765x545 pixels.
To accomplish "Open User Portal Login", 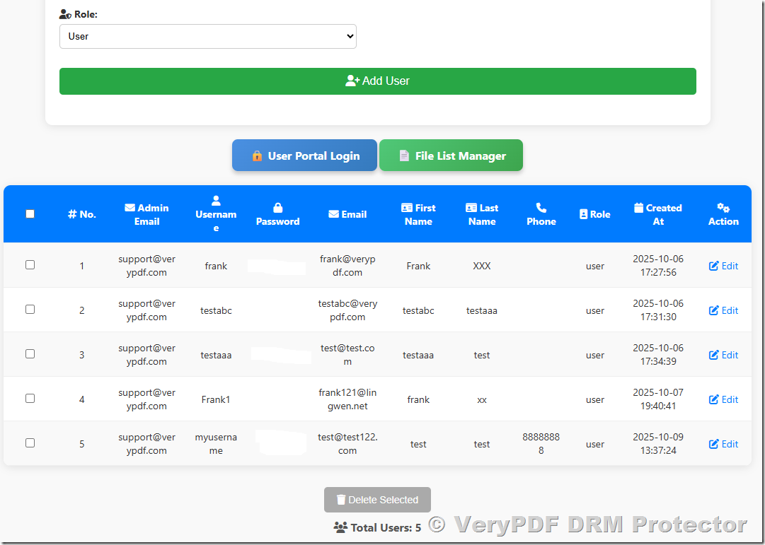I will [x=304, y=155].
